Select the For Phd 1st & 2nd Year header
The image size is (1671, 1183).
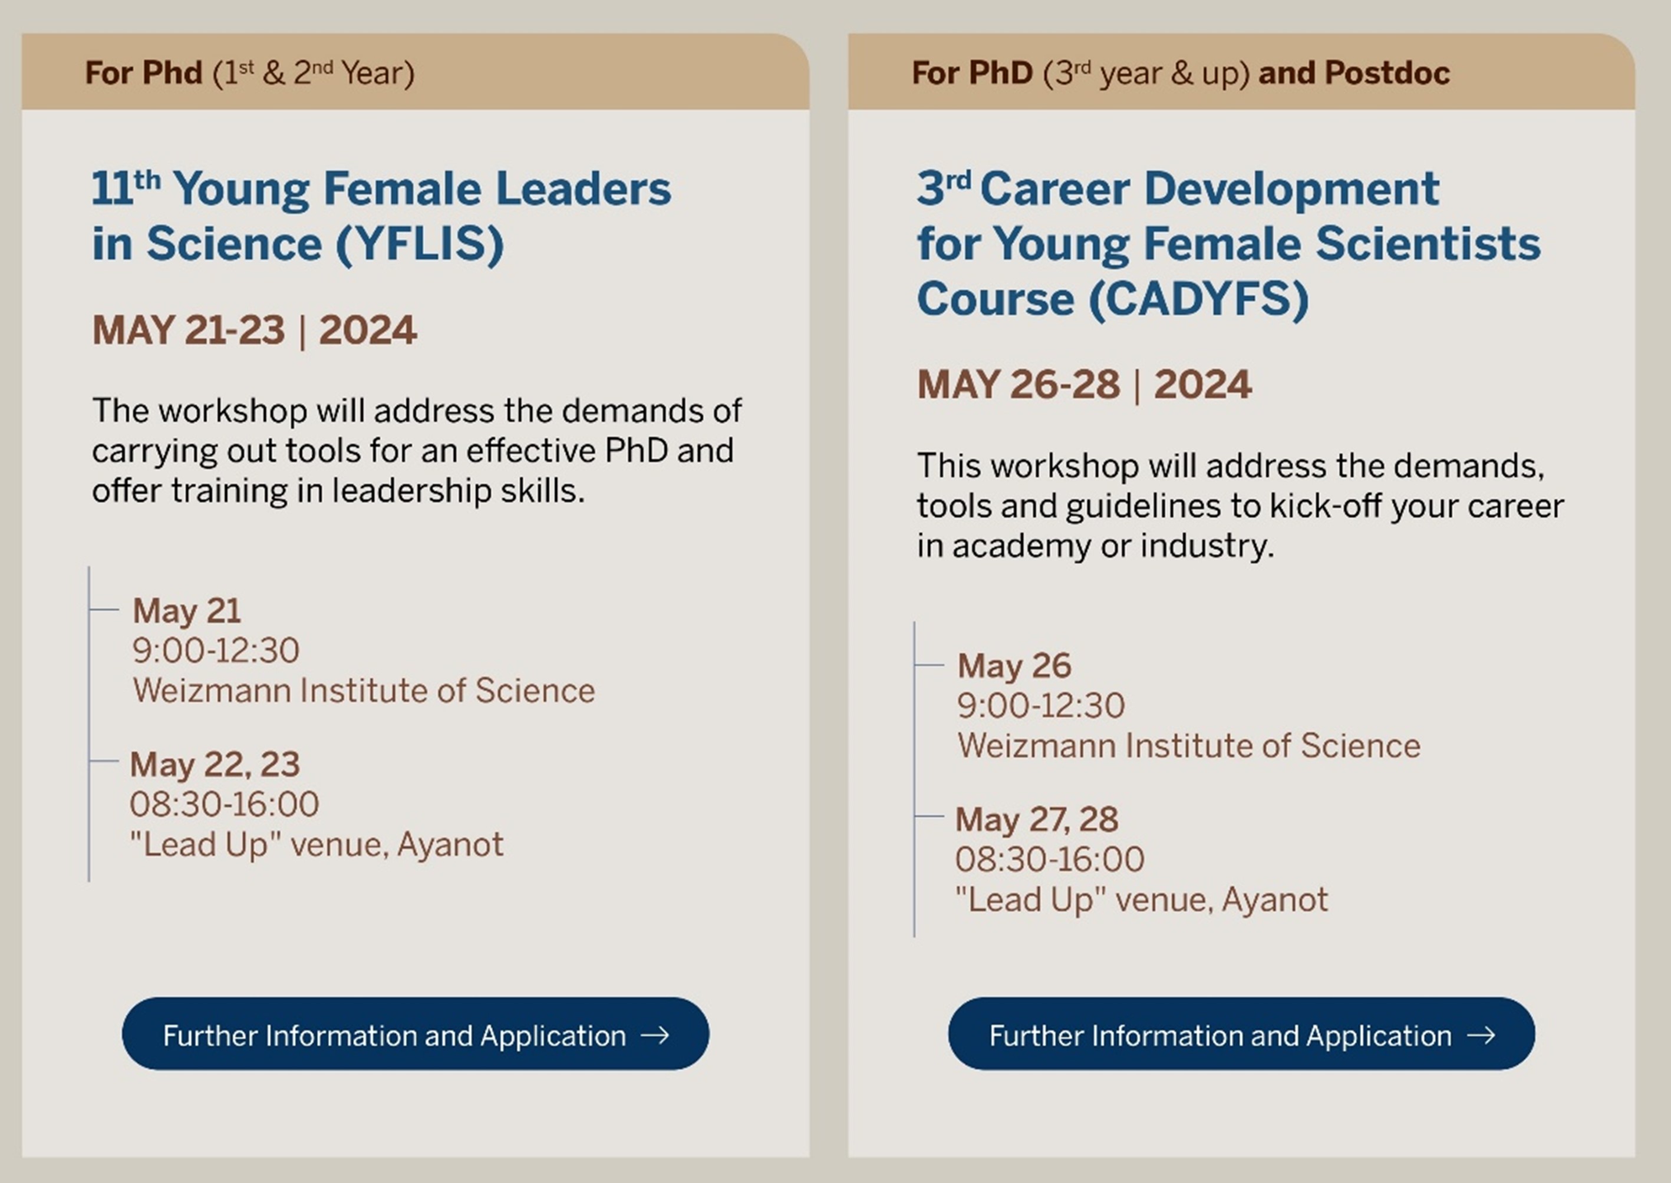click(250, 73)
